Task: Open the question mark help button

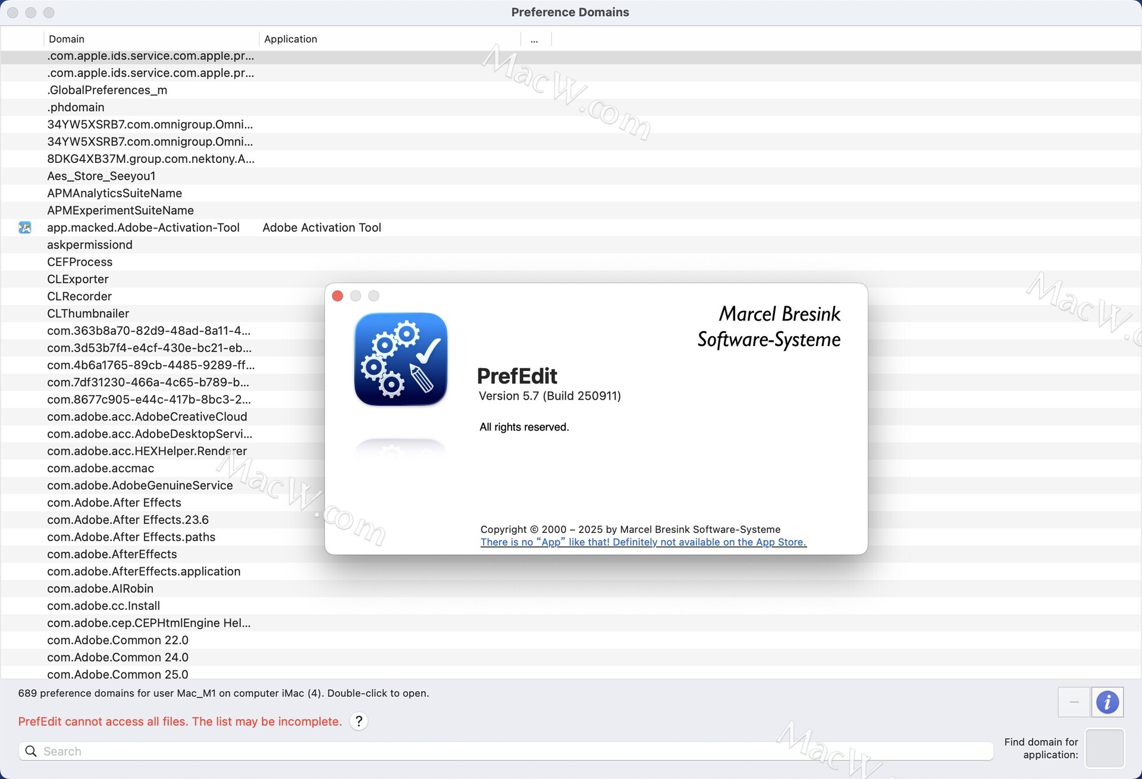Action: (x=359, y=721)
